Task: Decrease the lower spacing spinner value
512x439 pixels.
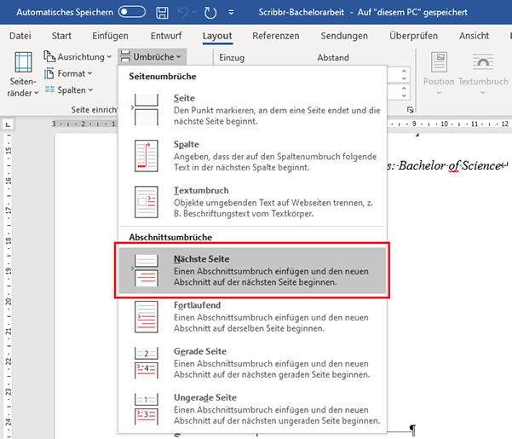Action: (x=405, y=95)
